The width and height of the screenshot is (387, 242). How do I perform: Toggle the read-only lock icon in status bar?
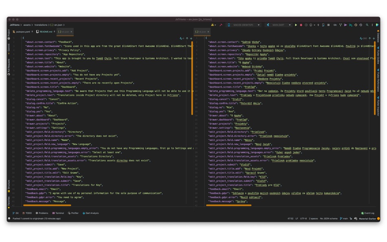[351, 218]
